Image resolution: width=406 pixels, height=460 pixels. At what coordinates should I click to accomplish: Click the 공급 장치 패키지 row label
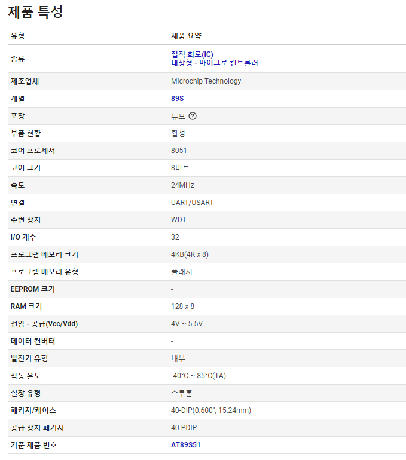(x=37, y=427)
